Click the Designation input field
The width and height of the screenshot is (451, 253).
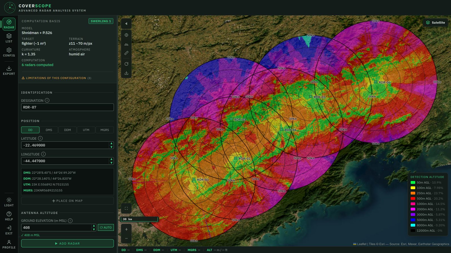click(67, 107)
